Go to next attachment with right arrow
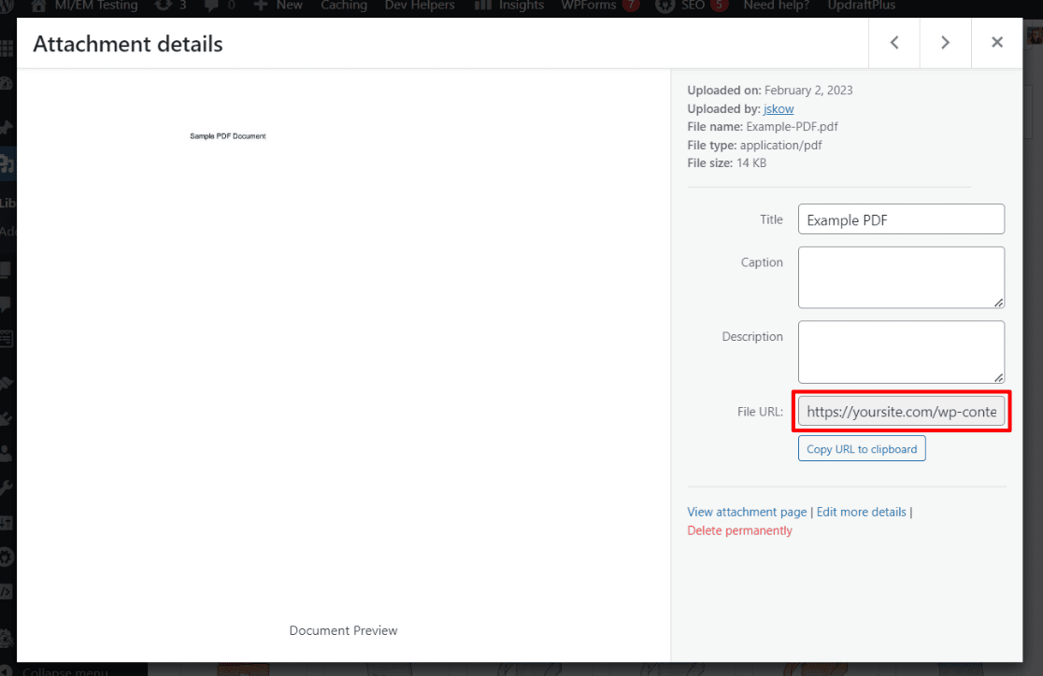 click(945, 42)
